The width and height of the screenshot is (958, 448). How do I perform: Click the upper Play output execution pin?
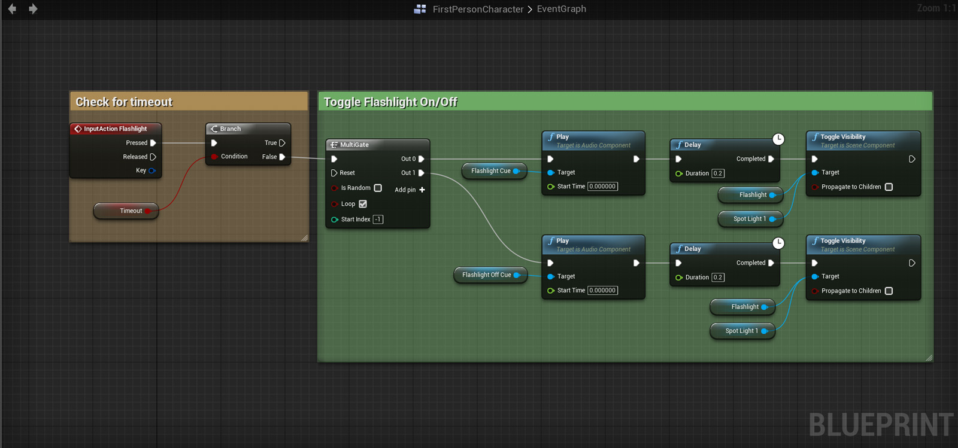(636, 159)
